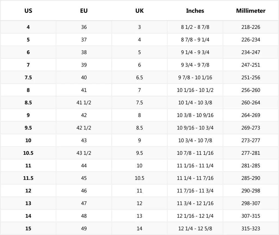Image resolution: width=279 pixels, height=235 pixels.
Task: Click EU size 41 1/2 cell
Action: click(x=84, y=103)
